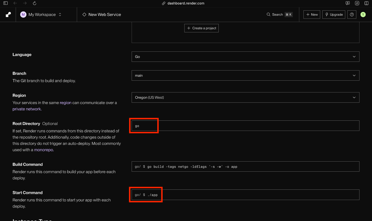Focus the Root Directory input field
372x221 pixels.
pos(245,126)
